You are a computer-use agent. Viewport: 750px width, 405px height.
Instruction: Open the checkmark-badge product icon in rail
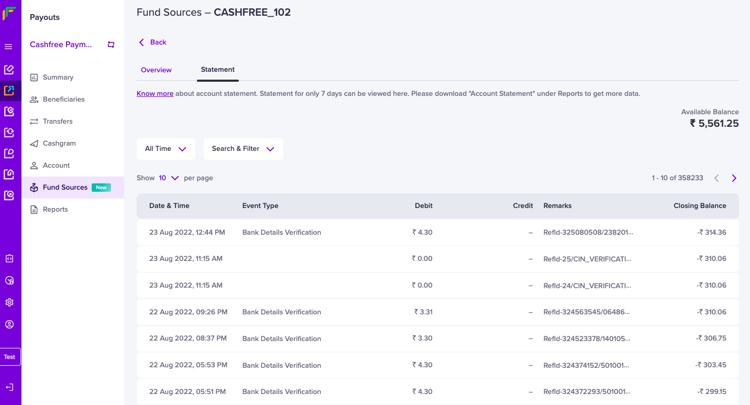pyautogui.click(x=9, y=112)
